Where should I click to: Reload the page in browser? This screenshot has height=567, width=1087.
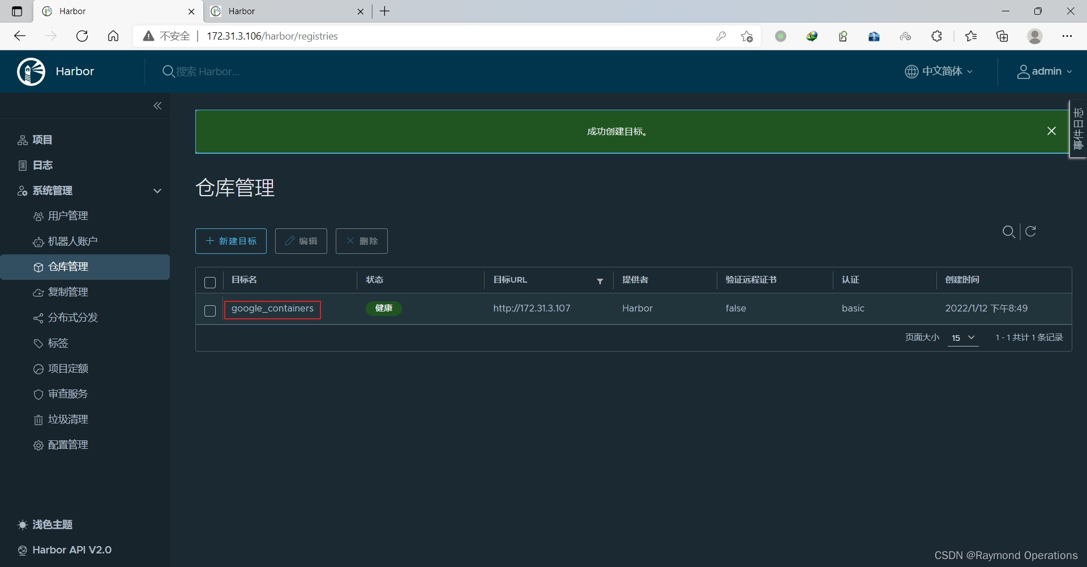pyautogui.click(x=82, y=36)
